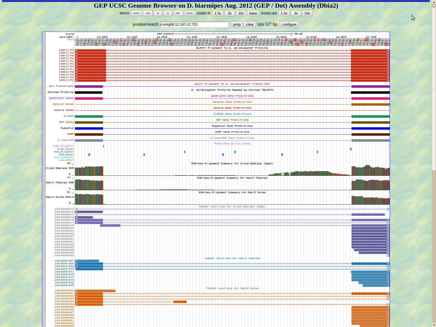Click the position/search input field
Screen dimensions: 436x327
coord(194,24)
